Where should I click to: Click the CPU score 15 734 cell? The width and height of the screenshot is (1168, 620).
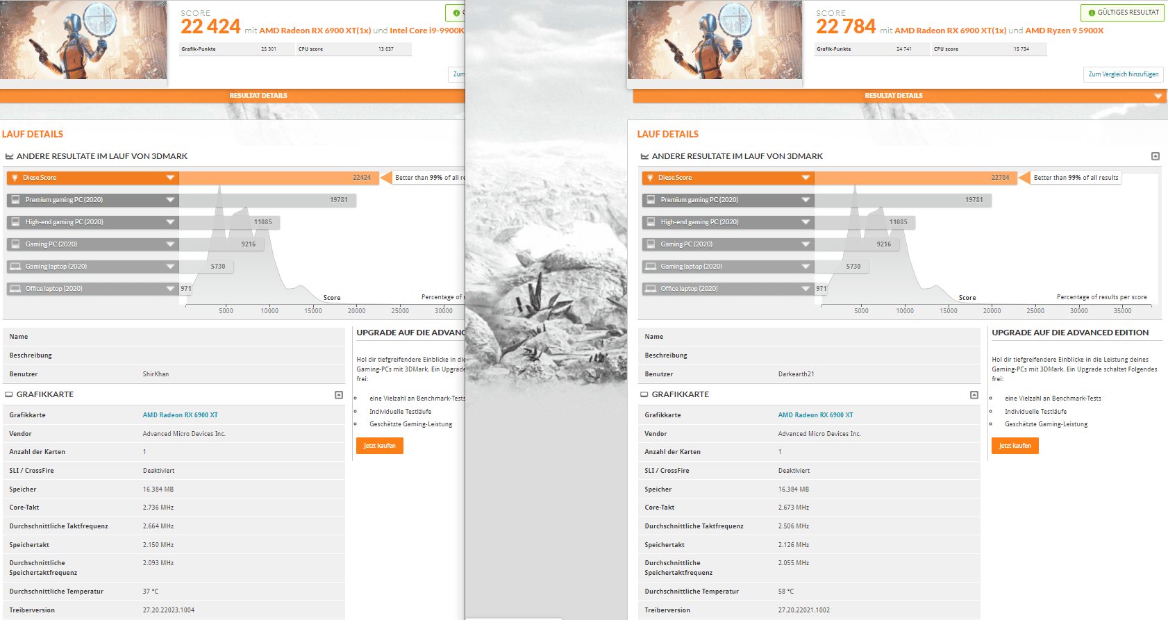[989, 49]
